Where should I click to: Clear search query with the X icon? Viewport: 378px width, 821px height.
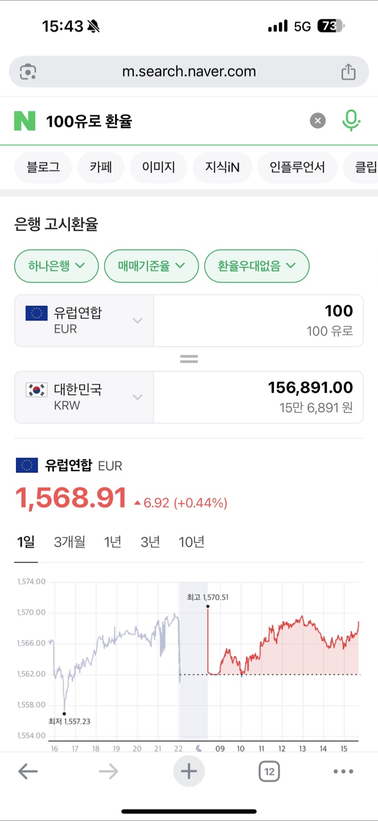coord(318,120)
